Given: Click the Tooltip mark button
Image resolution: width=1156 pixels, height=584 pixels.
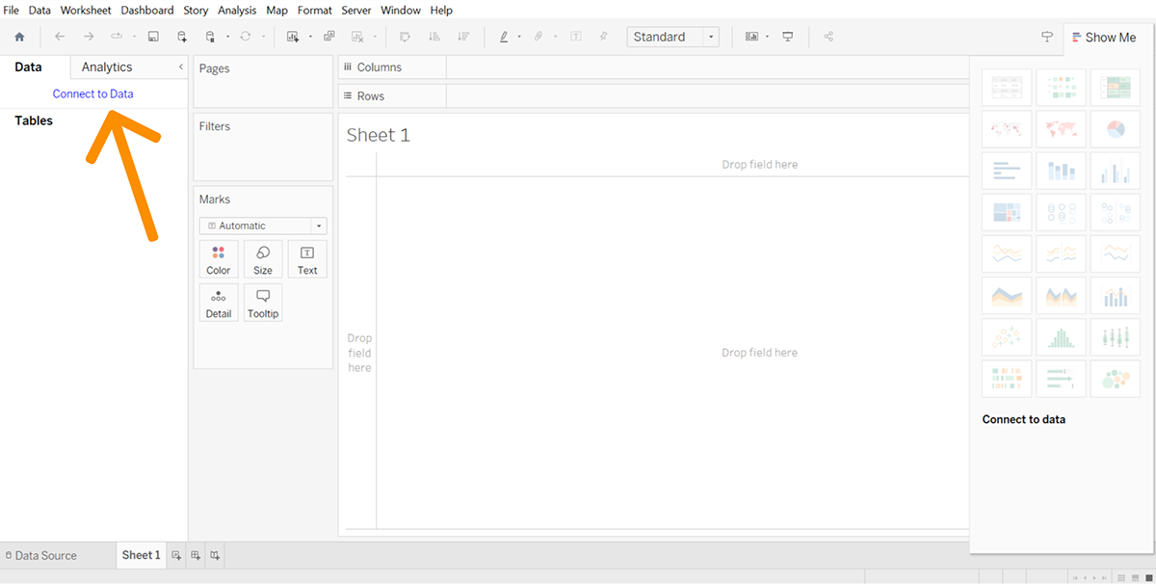Looking at the screenshot, I should (263, 303).
